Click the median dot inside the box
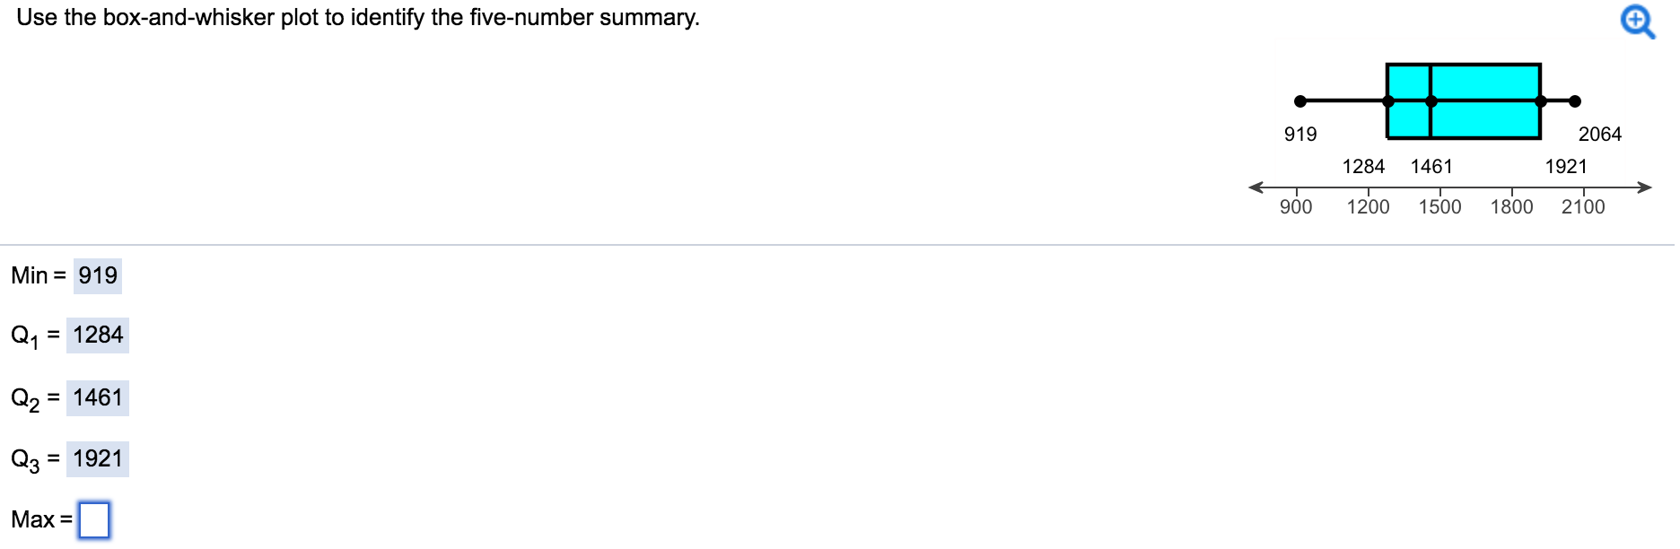1680x549 pixels. click(x=1431, y=101)
